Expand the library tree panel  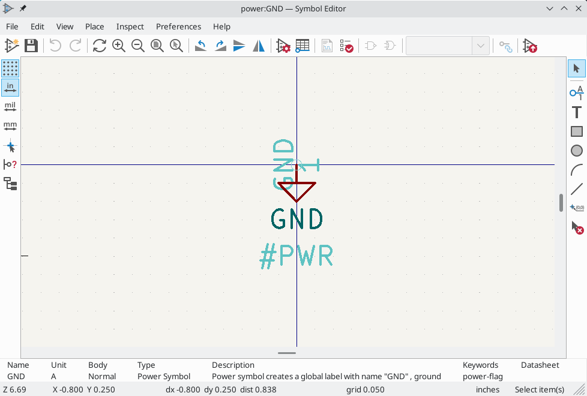point(10,184)
